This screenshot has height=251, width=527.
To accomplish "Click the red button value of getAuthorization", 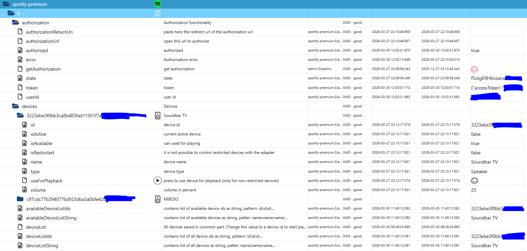I will click(474, 69).
